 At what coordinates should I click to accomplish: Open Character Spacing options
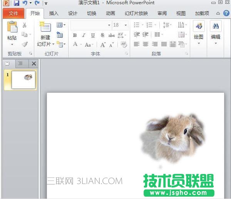[121, 35]
